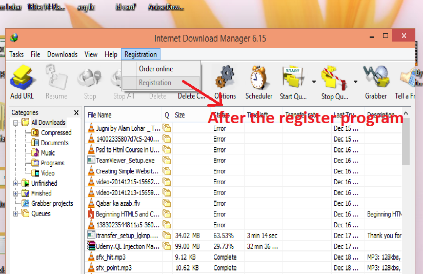Select Psd to Html Course row
Viewport: 423px width, 274px height.
244,149
